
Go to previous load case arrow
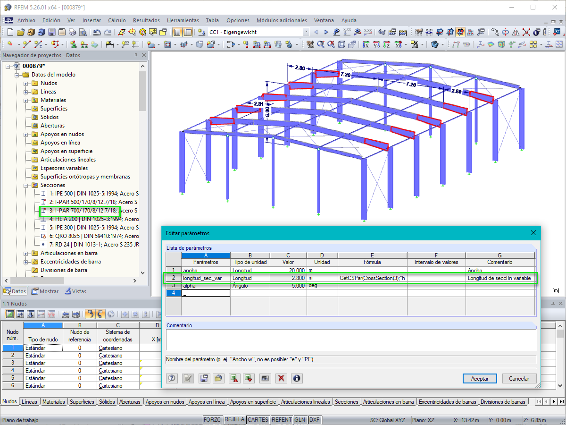[316, 32]
